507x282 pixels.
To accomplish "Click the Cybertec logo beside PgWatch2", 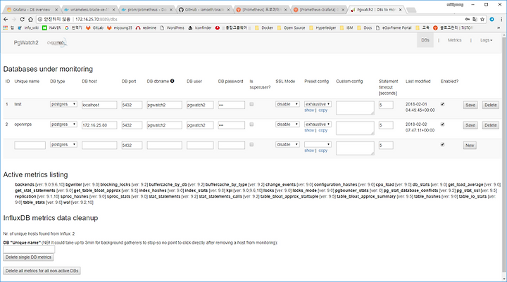I will [x=57, y=43].
